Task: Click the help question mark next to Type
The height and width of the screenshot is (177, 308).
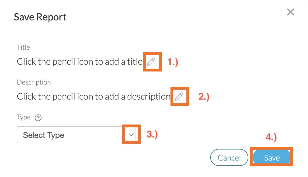Action: (x=38, y=118)
